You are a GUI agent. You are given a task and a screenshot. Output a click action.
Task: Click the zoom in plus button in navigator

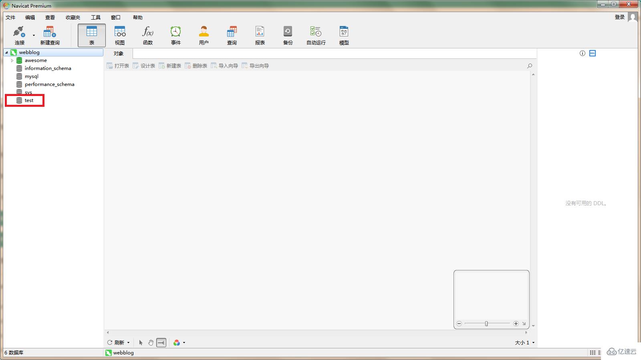pos(516,324)
